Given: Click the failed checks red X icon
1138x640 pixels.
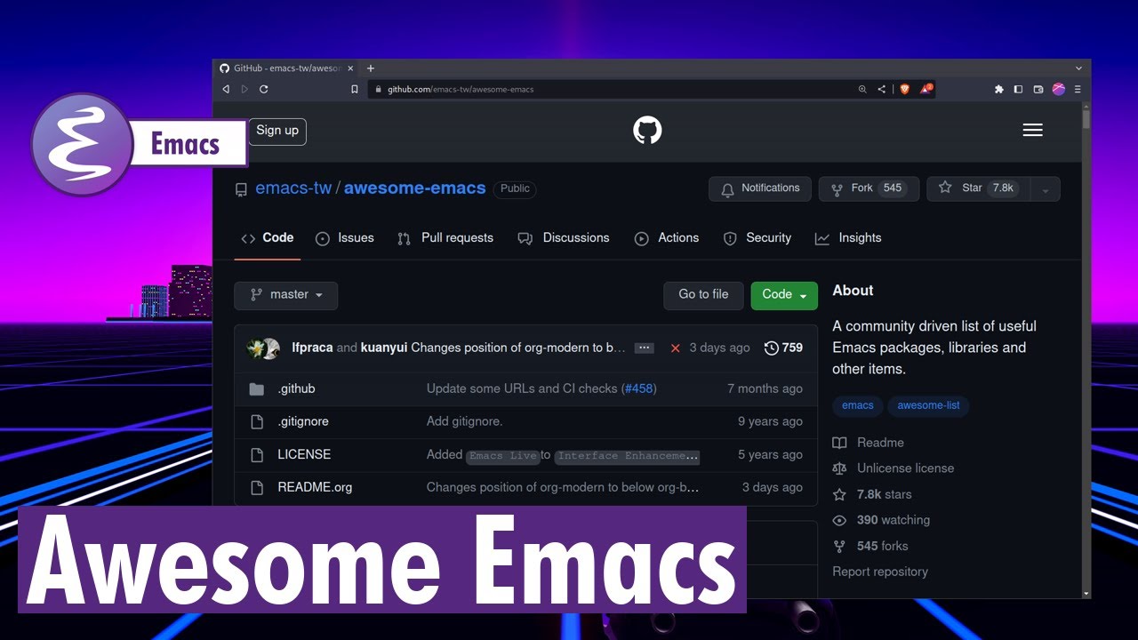Looking at the screenshot, I should click(x=676, y=348).
